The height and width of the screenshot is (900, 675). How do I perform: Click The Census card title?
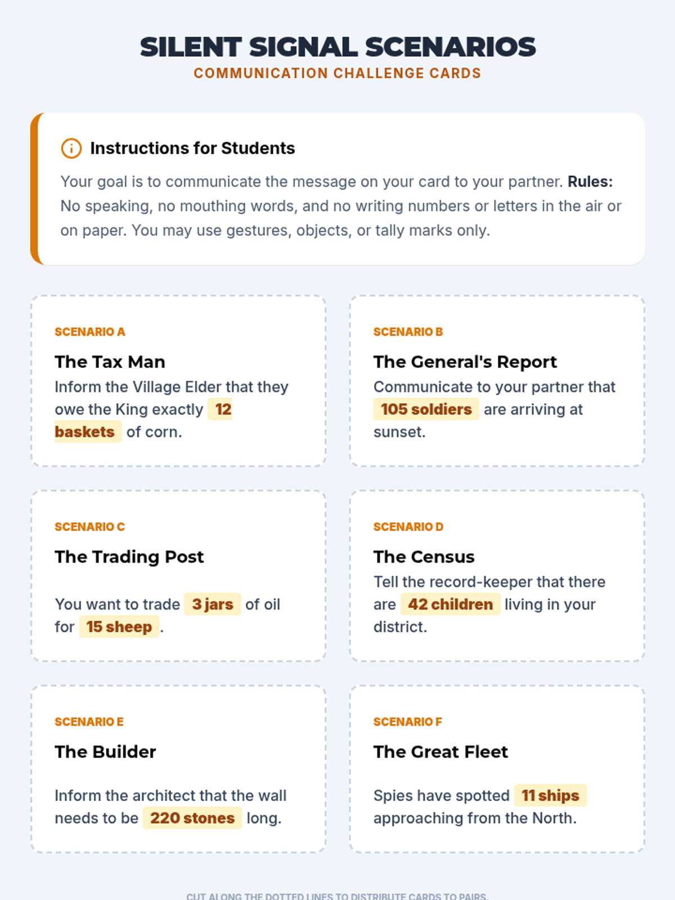[x=424, y=557]
